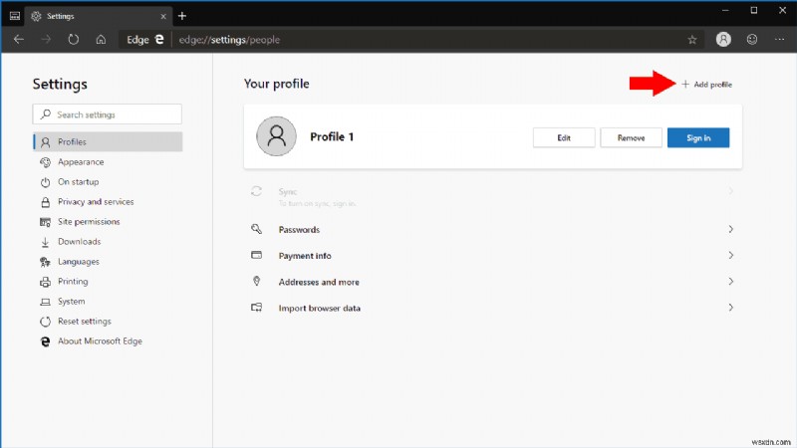797x448 pixels.
Task: Reload the page with the refresh icon
Action: coord(74,39)
